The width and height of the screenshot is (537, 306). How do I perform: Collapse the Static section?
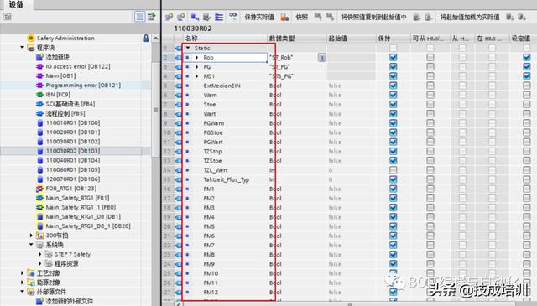pos(188,49)
